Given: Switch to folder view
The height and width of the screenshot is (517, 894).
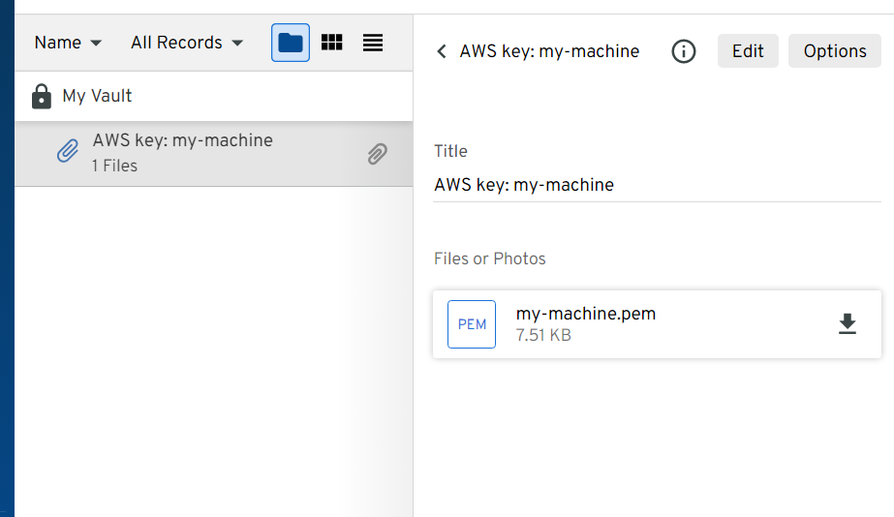Looking at the screenshot, I should coord(291,43).
